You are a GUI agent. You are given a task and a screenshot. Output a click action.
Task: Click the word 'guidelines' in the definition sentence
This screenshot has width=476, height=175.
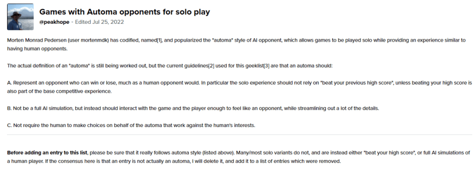pos(197,66)
